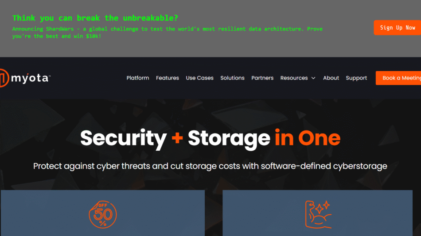Select the left blue discount card
The width and height of the screenshot is (421, 236).
[103, 213]
